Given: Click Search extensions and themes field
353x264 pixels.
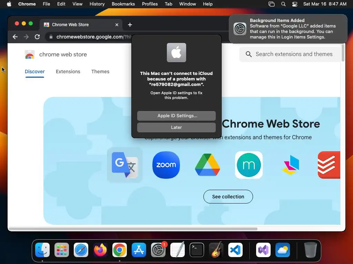Looking at the screenshot, I should 290,54.
